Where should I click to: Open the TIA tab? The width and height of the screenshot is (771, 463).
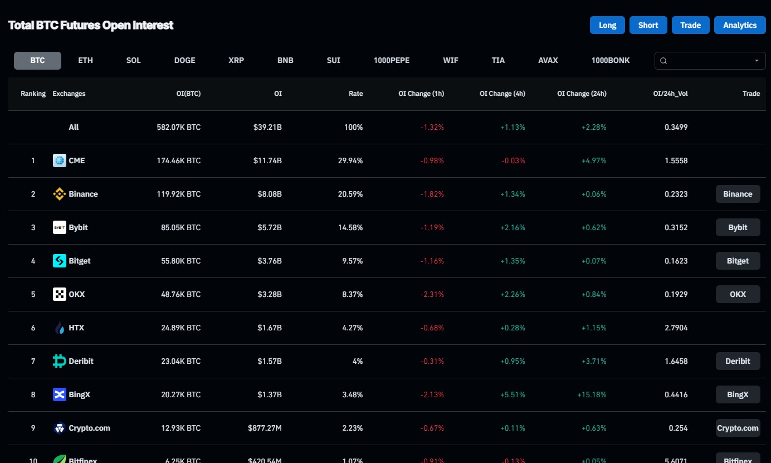click(498, 60)
